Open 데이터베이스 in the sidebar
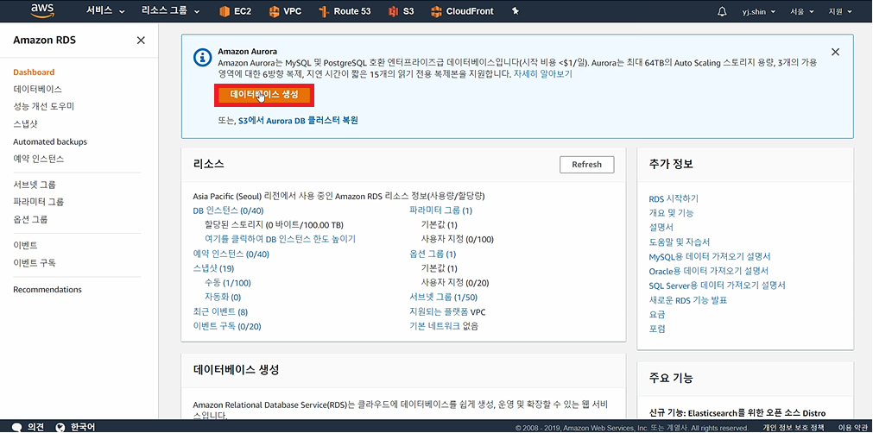This screenshot has width=873, height=433. [37, 89]
